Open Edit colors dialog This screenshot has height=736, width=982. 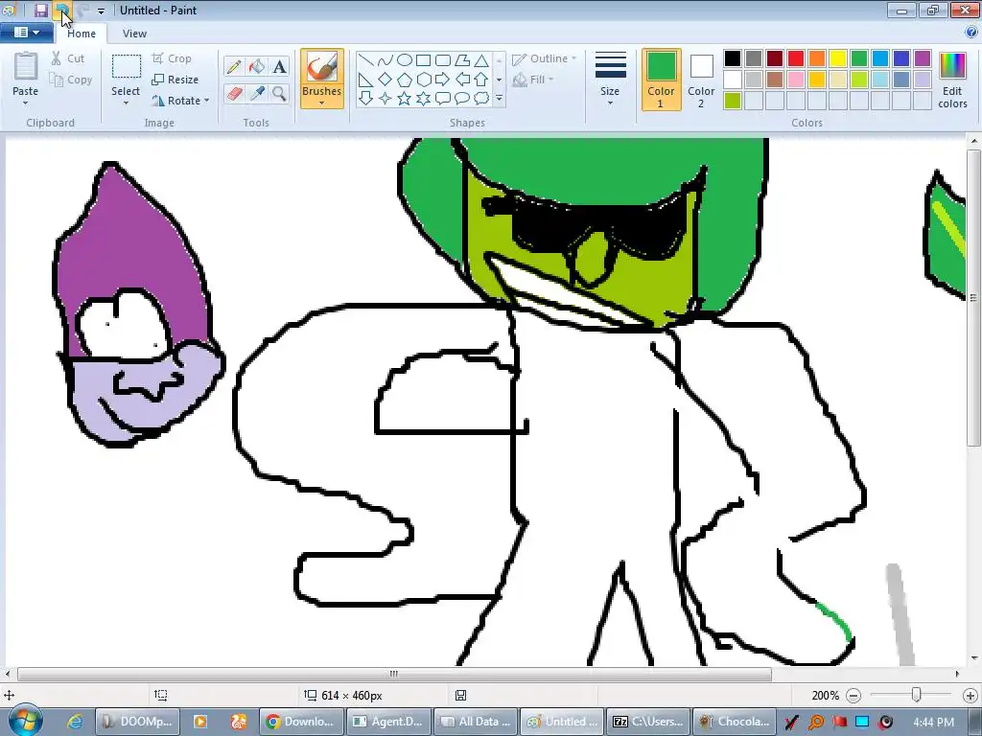[952, 80]
